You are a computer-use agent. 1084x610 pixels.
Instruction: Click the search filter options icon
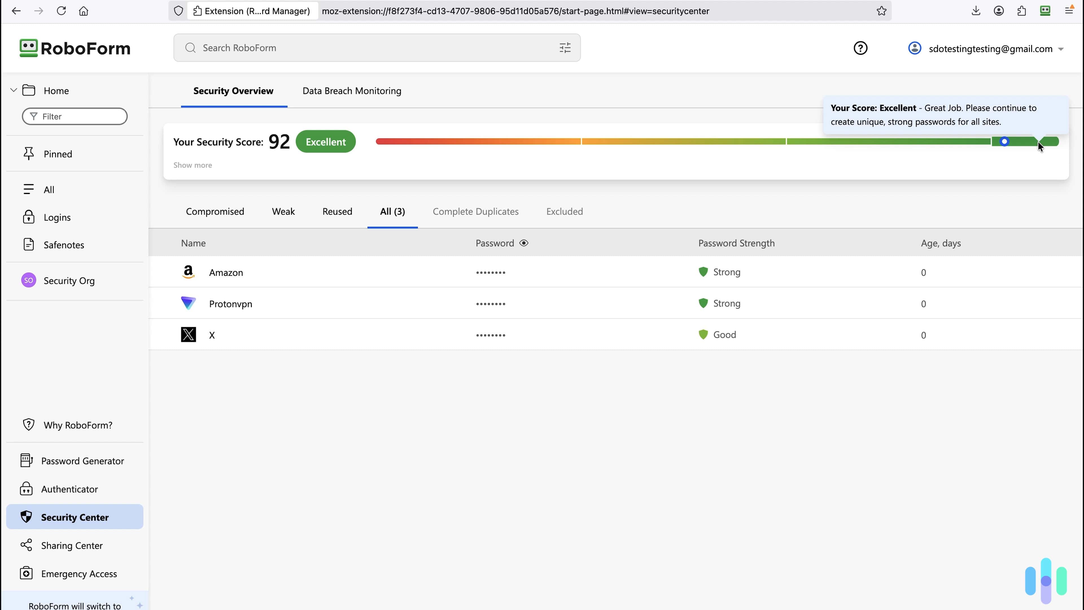click(x=565, y=47)
